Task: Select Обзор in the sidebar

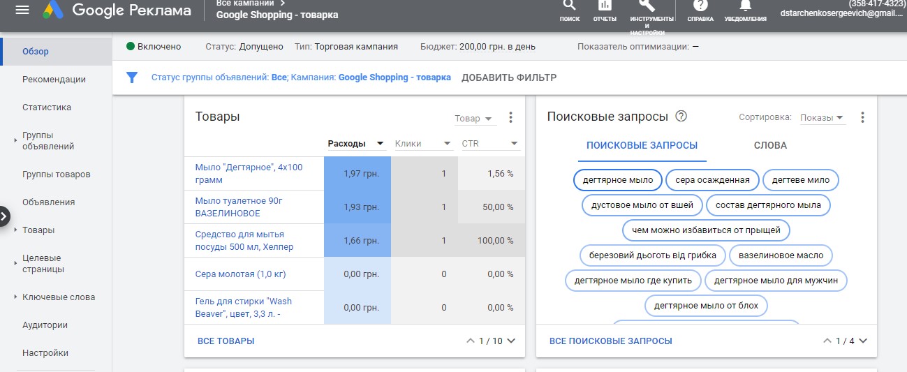Action: [56, 52]
